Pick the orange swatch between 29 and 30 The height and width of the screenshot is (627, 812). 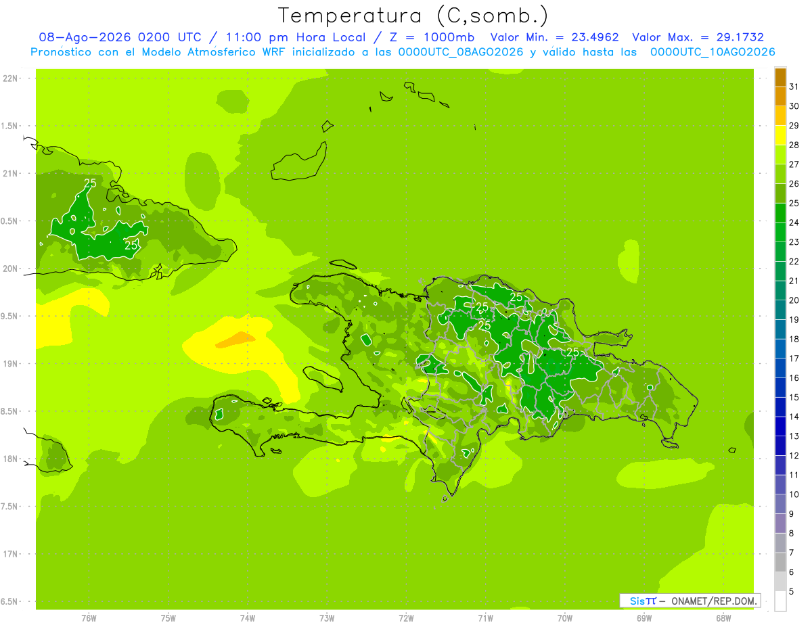tap(780, 116)
